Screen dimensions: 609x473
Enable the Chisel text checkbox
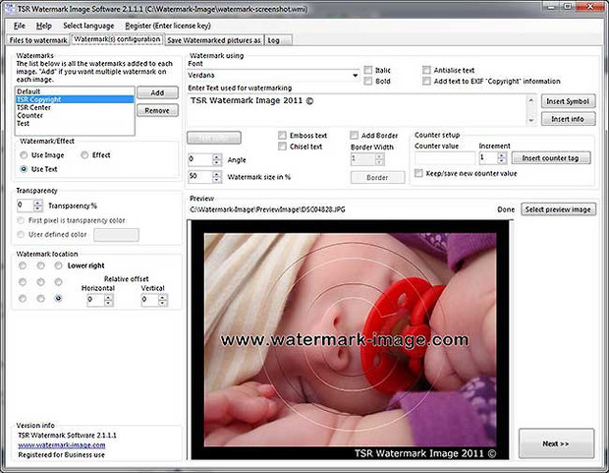click(x=282, y=147)
